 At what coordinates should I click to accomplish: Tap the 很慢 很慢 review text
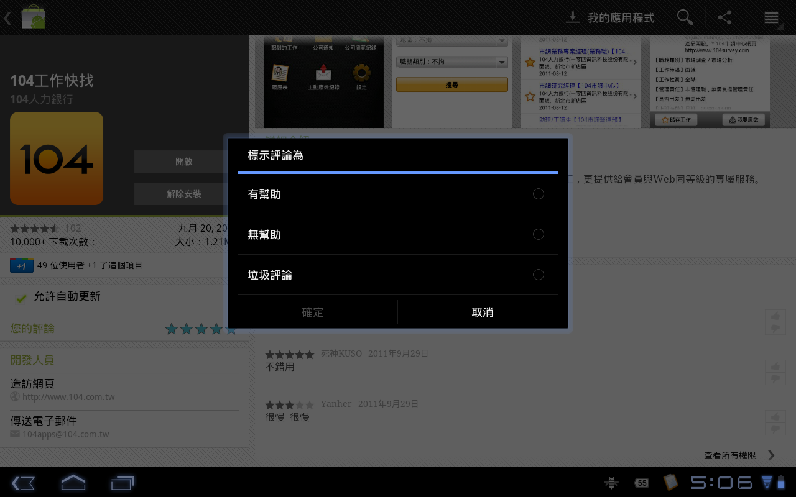(287, 417)
